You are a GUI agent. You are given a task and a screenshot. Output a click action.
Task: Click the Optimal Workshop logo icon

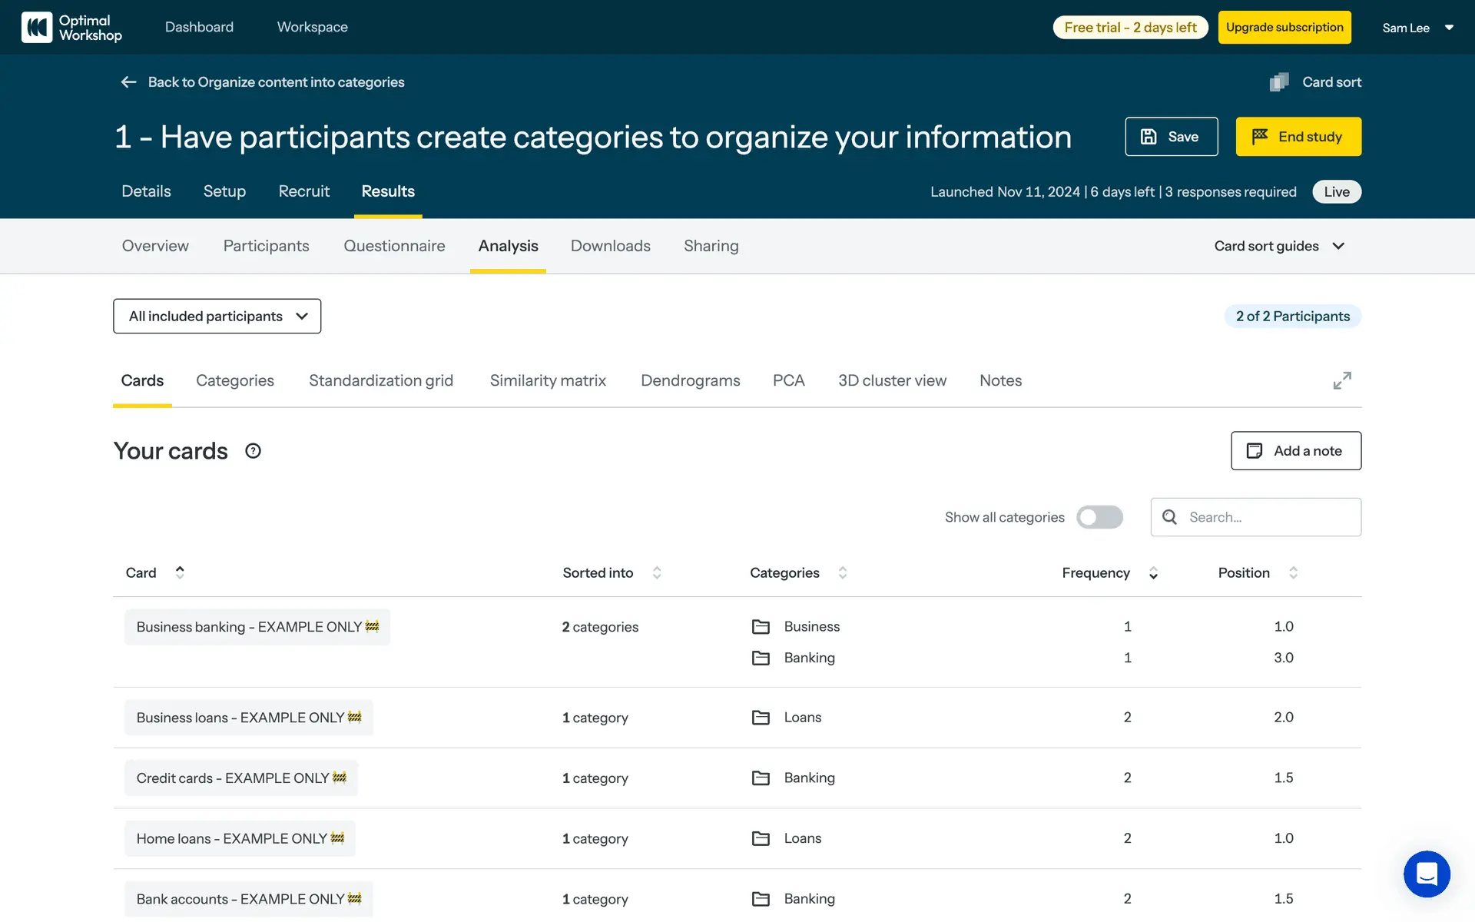point(37,28)
